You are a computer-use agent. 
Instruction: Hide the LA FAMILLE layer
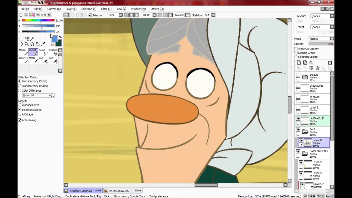click(x=298, y=119)
